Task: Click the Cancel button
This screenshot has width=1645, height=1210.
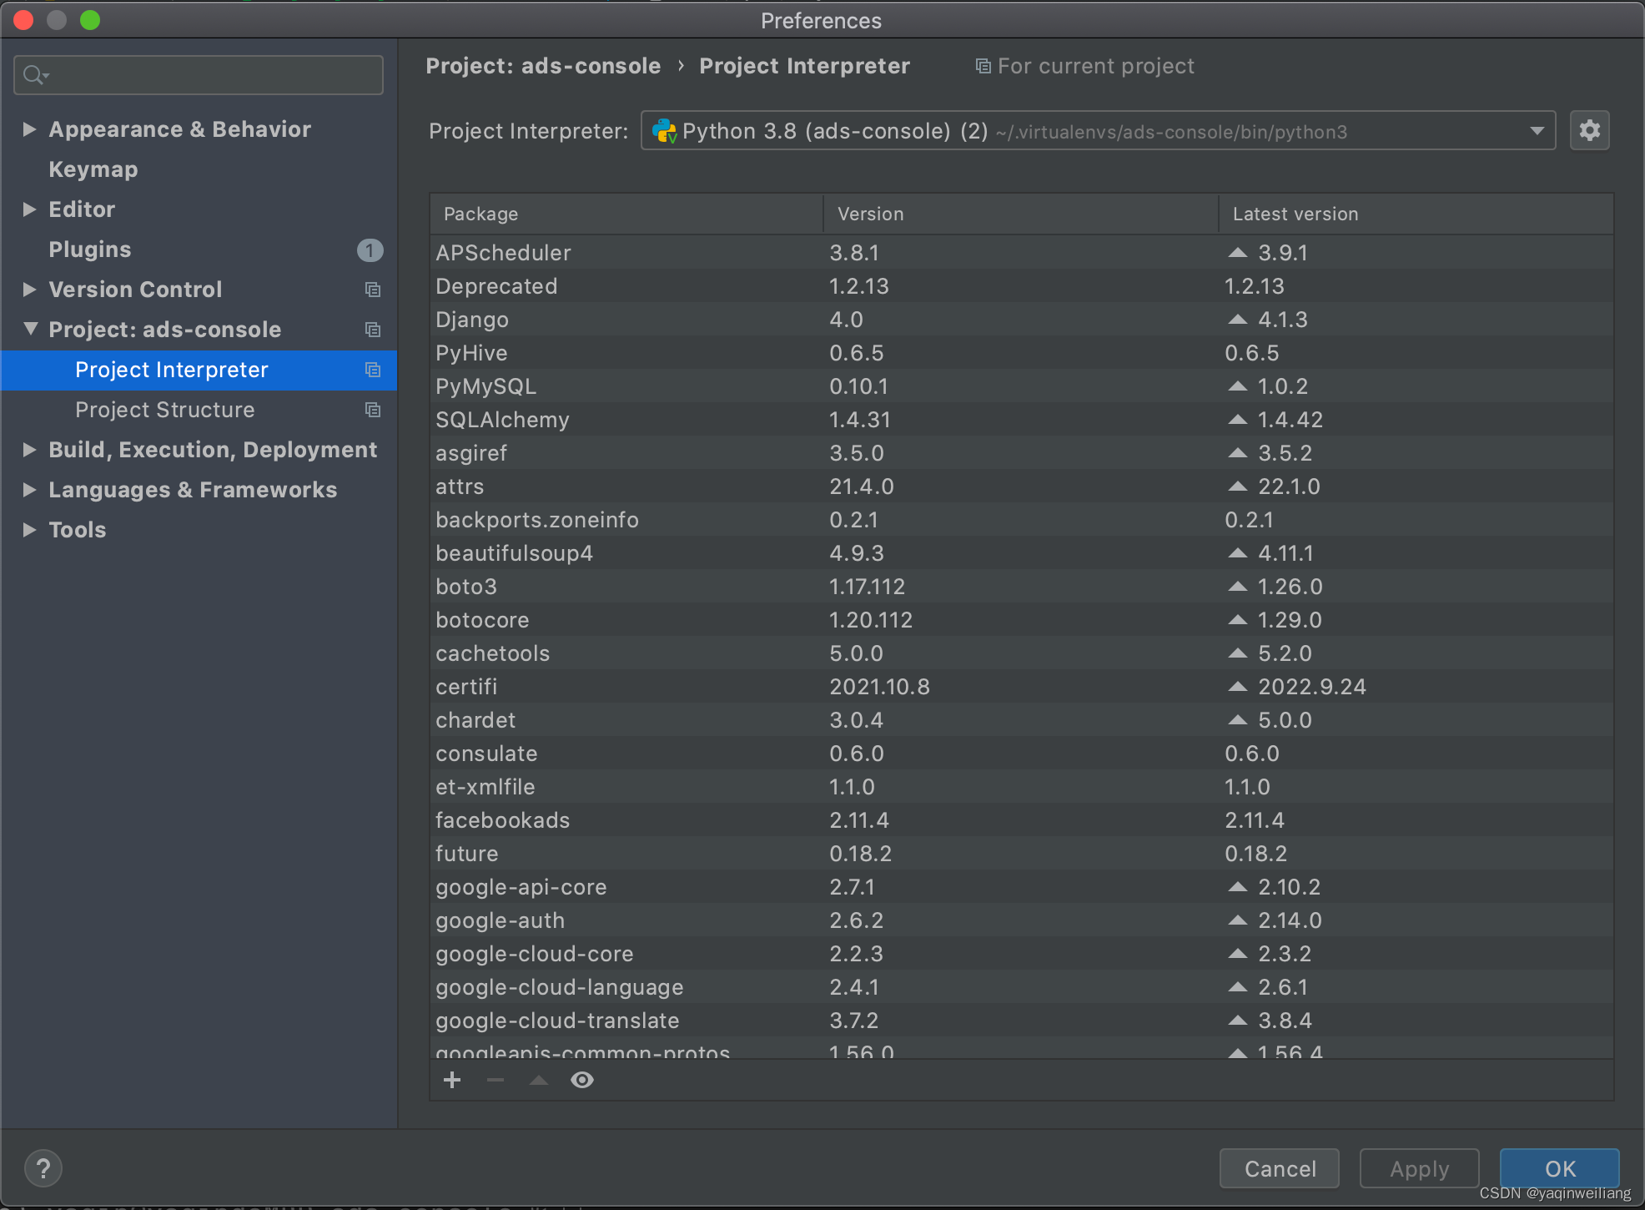Action: pyautogui.click(x=1280, y=1168)
